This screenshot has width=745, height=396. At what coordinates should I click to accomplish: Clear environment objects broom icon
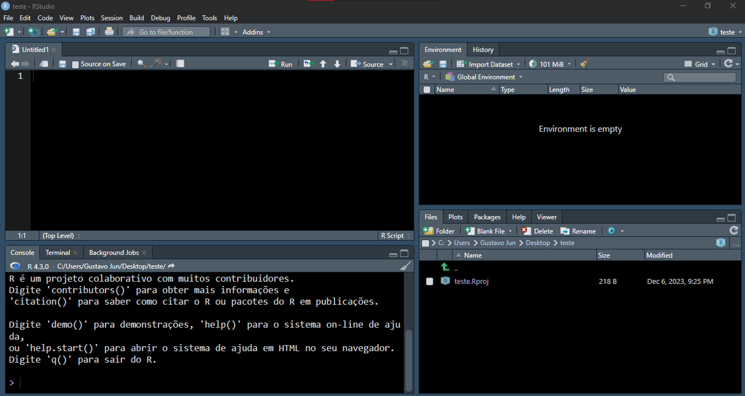(x=584, y=64)
